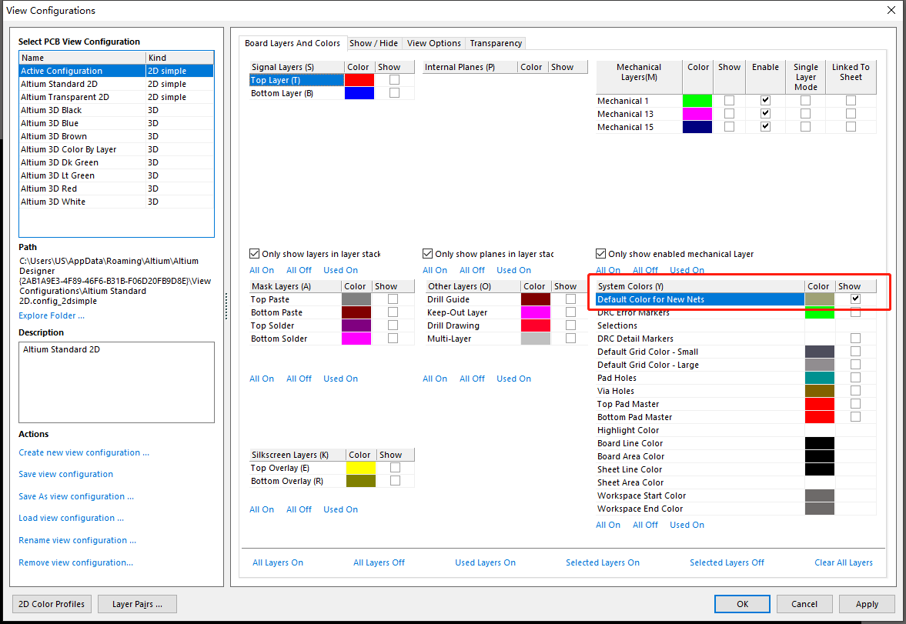Change Mechanical 1 green color swatch
Image resolution: width=906 pixels, height=624 pixels.
click(697, 101)
